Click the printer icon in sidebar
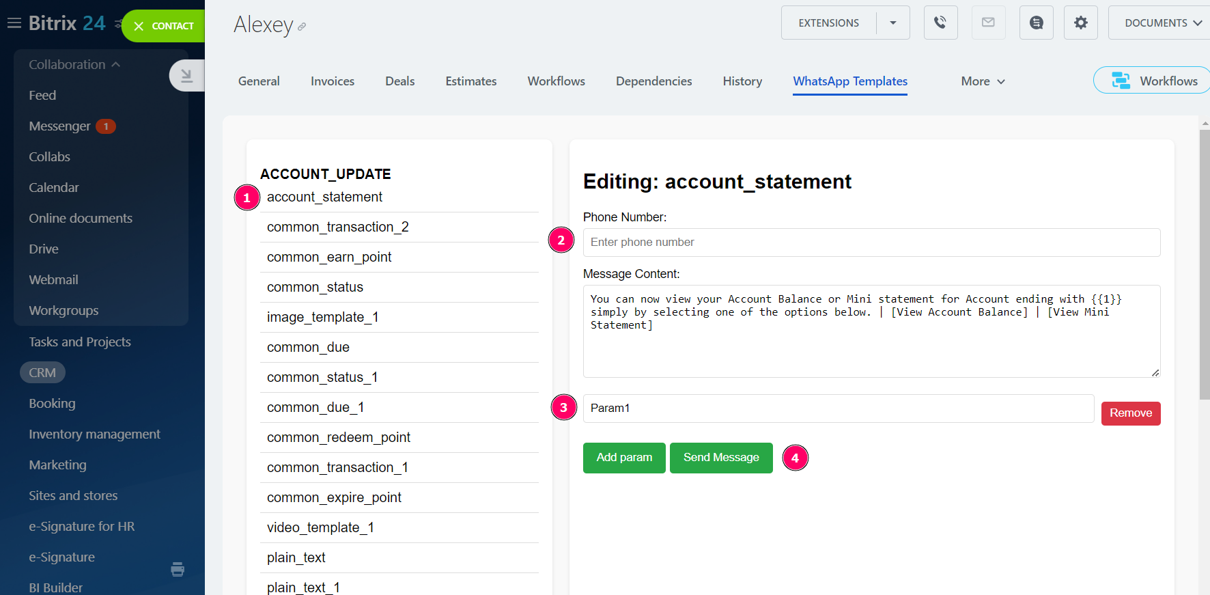 coord(178,569)
